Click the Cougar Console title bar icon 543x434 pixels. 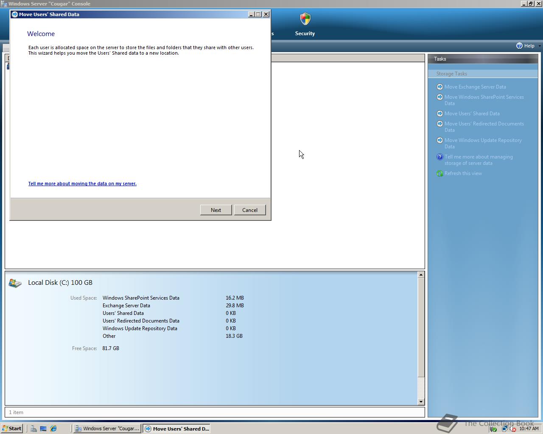[x=4, y=4]
